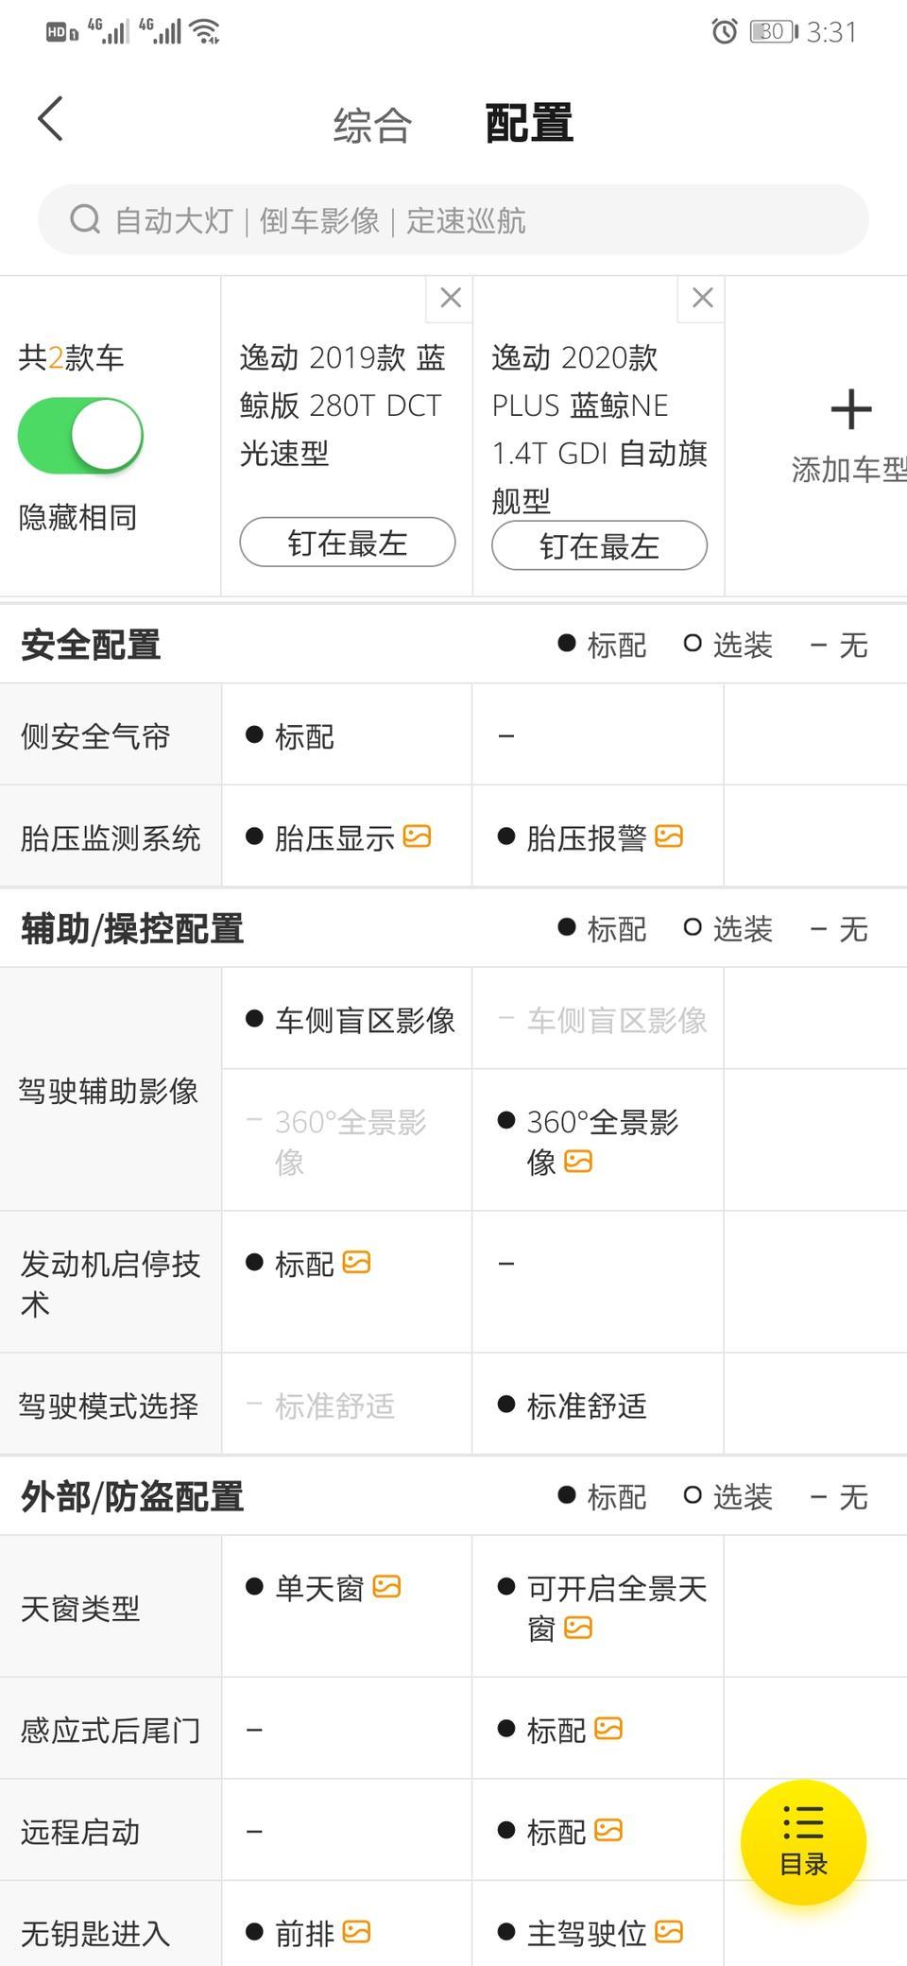The width and height of the screenshot is (907, 1966).
Task: Remove the 逸动 2019款 car column
Action: tap(451, 298)
